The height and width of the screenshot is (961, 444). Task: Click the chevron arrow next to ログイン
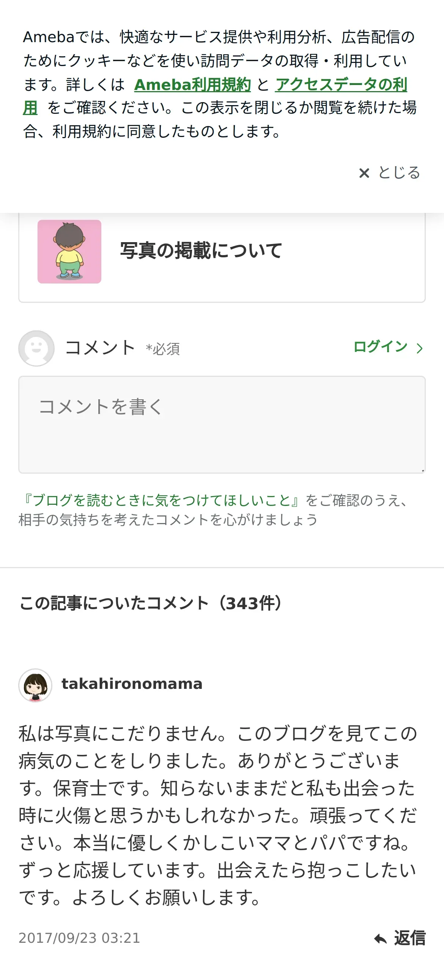coord(419,348)
